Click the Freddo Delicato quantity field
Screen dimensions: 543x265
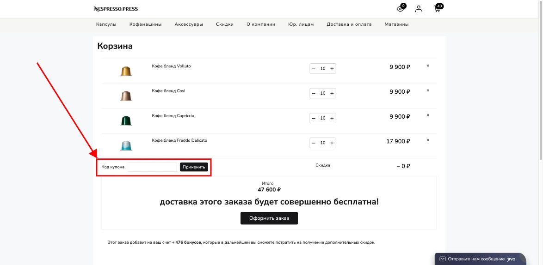[x=323, y=143]
